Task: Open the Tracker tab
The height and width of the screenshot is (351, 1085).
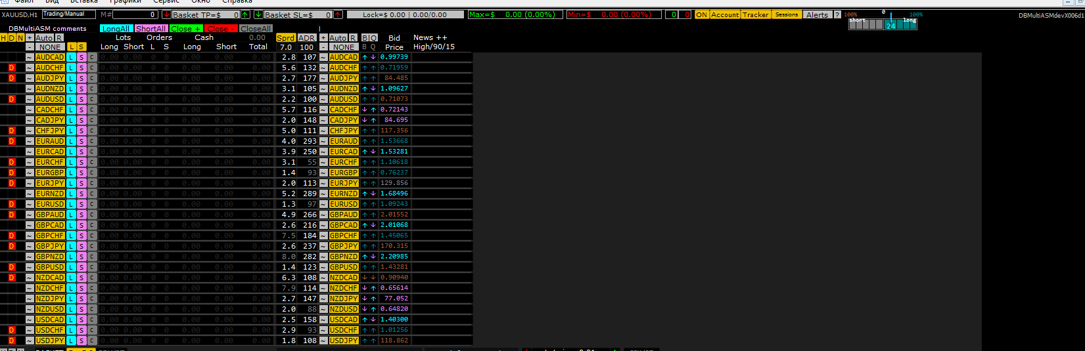Action: 756,14
